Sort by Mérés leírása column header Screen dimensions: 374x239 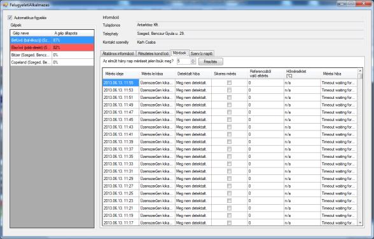157,74
